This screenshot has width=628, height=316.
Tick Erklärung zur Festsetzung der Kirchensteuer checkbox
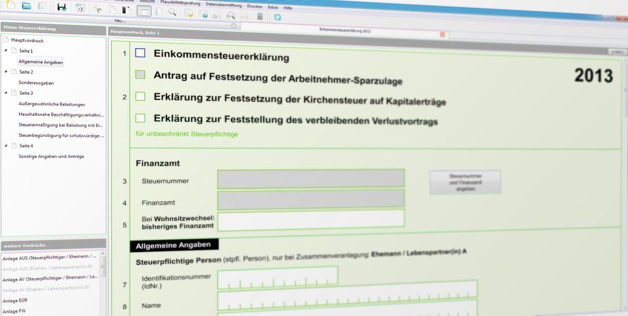point(140,96)
